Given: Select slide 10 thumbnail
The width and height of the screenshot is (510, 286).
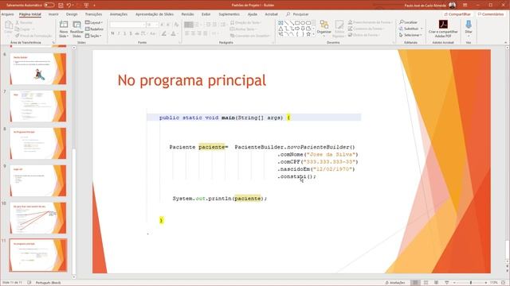Looking at the screenshot, I should [38, 218].
